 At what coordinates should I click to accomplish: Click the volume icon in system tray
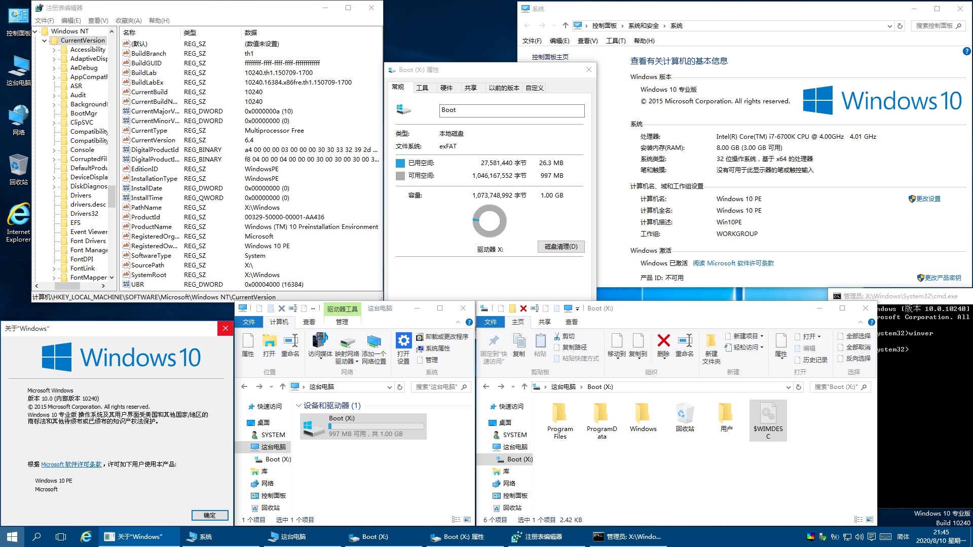[859, 537]
